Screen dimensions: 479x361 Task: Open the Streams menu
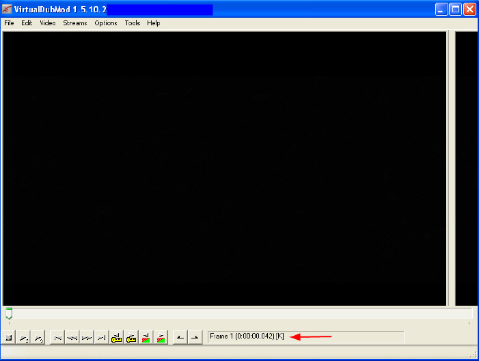[x=75, y=23]
